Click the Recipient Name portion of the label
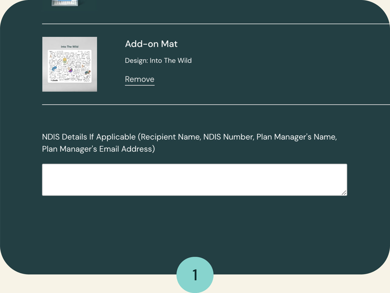Screen dimensions: 390x293 point(169,137)
